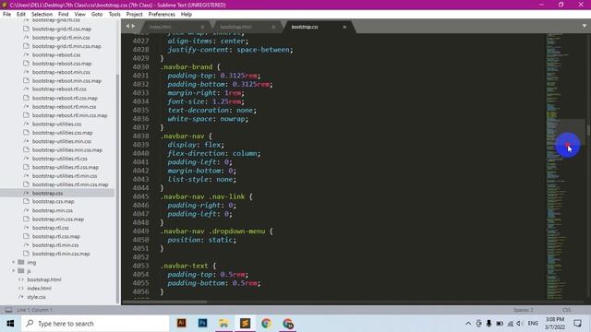
Task: Open the Help menu
Action: pyautogui.click(x=187, y=14)
